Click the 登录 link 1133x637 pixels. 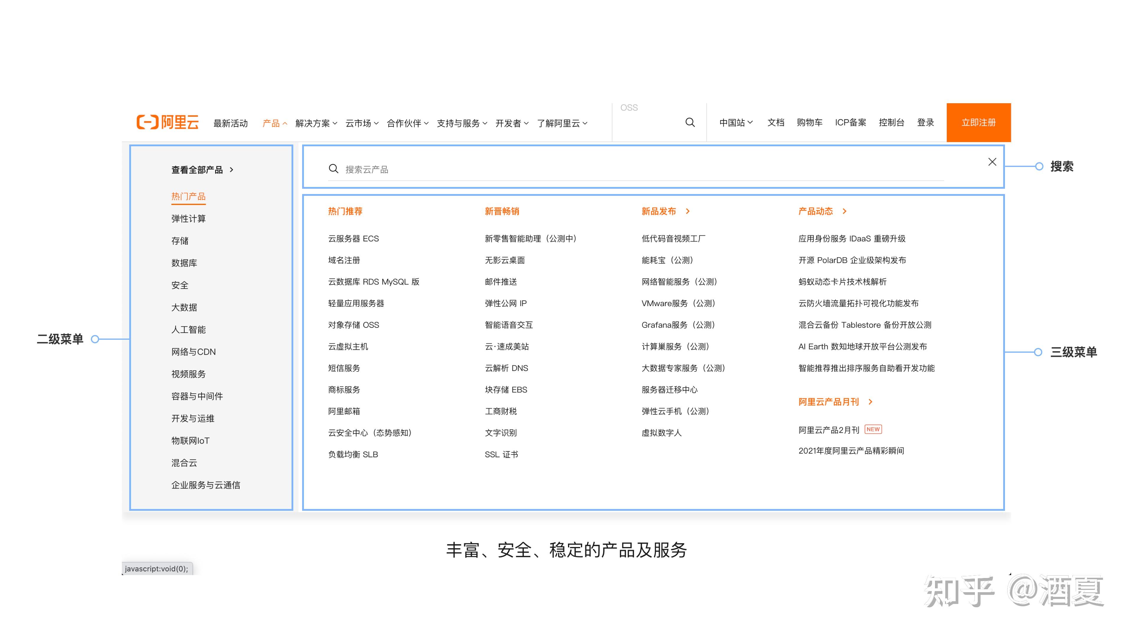[925, 123]
